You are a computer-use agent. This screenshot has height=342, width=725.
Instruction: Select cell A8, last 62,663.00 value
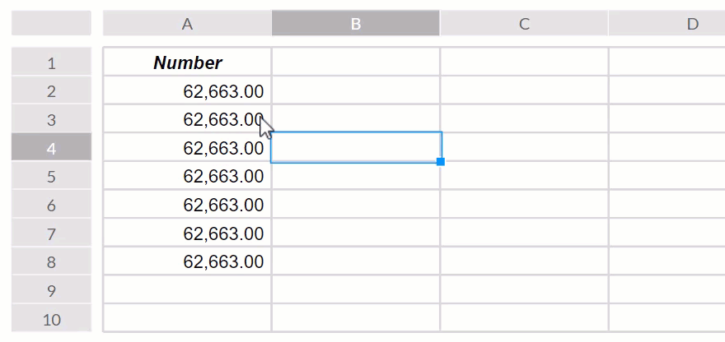pos(187,262)
